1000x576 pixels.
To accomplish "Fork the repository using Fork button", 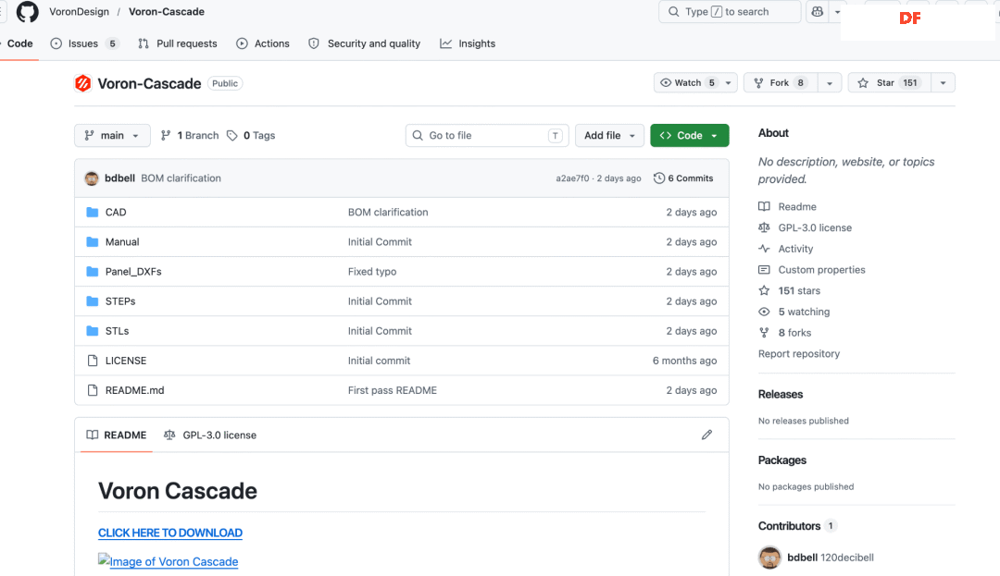I will 780,83.
